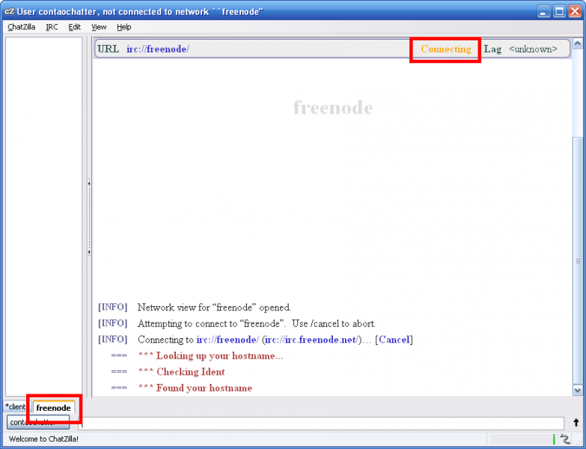This screenshot has height=449, width=586.
Task: Click the [Cancel] link to abort connecting
Action: point(394,340)
